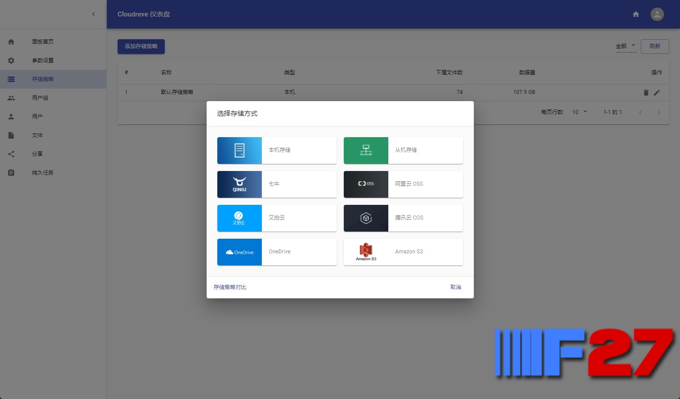Click the storage list icon next to 存储策略

pos(11,79)
